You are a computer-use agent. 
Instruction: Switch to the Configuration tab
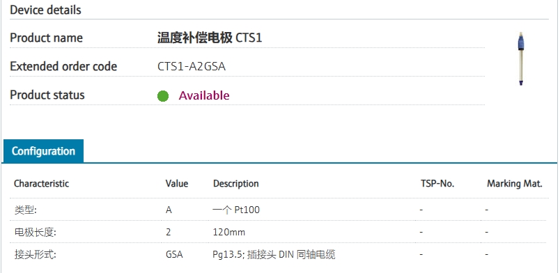(x=43, y=151)
